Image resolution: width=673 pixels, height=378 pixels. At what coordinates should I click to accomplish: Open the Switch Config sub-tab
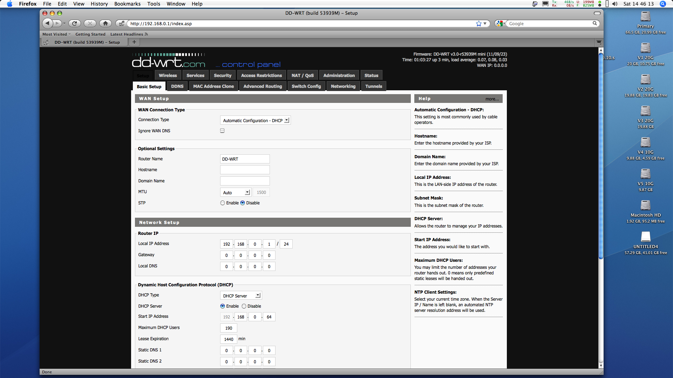(306, 86)
